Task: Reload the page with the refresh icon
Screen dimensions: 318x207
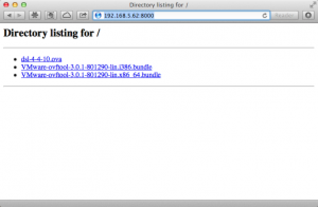Action: coord(264,15)
